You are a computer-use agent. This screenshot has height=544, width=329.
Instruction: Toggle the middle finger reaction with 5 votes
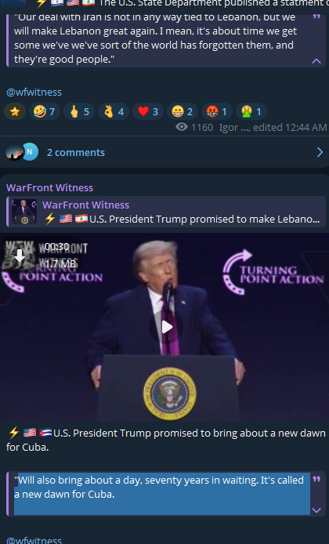click(79, 112)
